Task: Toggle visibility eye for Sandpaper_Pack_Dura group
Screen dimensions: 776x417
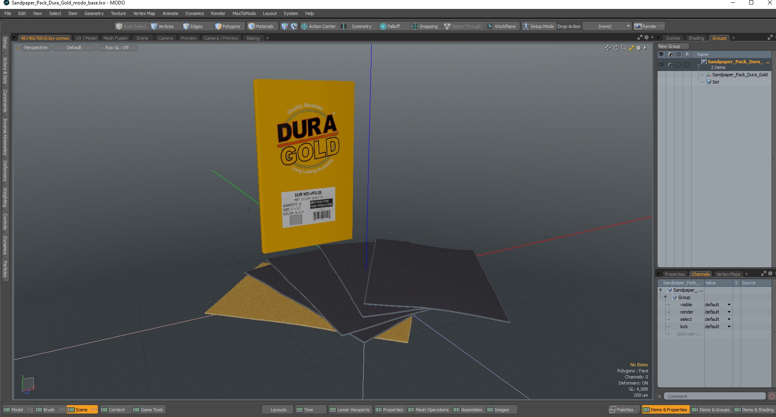Action: (x=661, y=64)
